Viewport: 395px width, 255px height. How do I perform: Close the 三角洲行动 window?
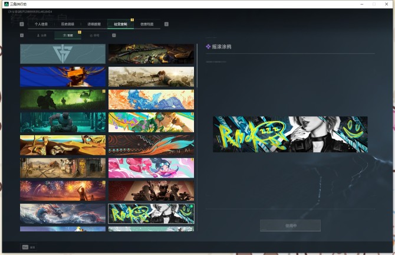(x=386, y=4)
